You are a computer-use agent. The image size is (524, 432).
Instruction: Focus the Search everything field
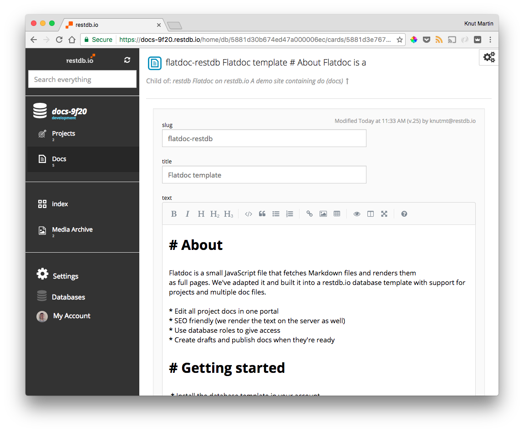(x=82, y=79)
